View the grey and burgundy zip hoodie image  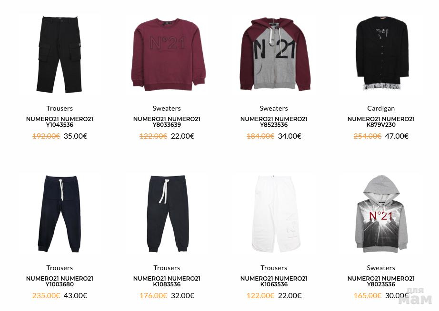(x=274, y=55)
